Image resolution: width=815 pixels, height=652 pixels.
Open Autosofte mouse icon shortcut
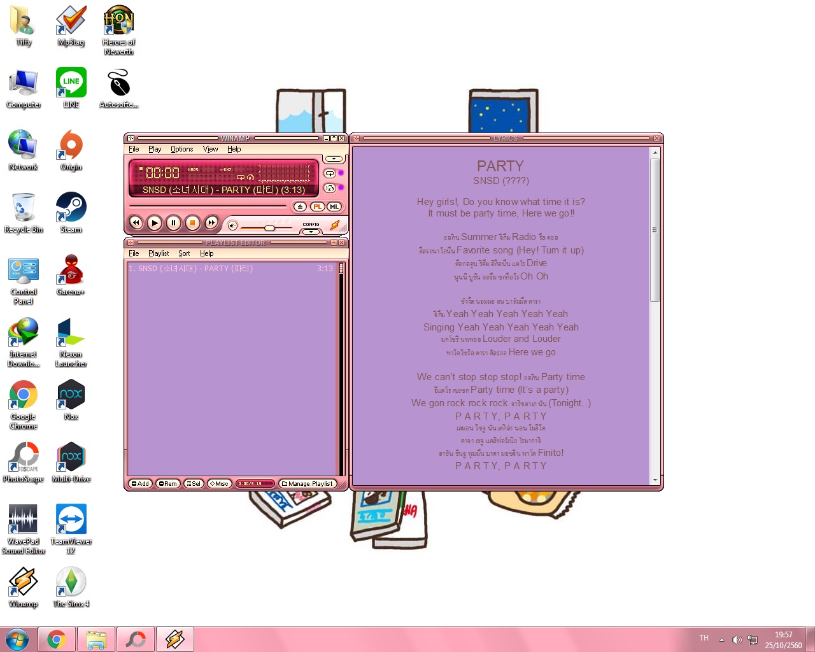[x=118, y=88]
